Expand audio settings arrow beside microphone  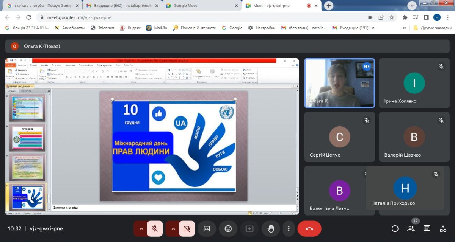[141, 228]
